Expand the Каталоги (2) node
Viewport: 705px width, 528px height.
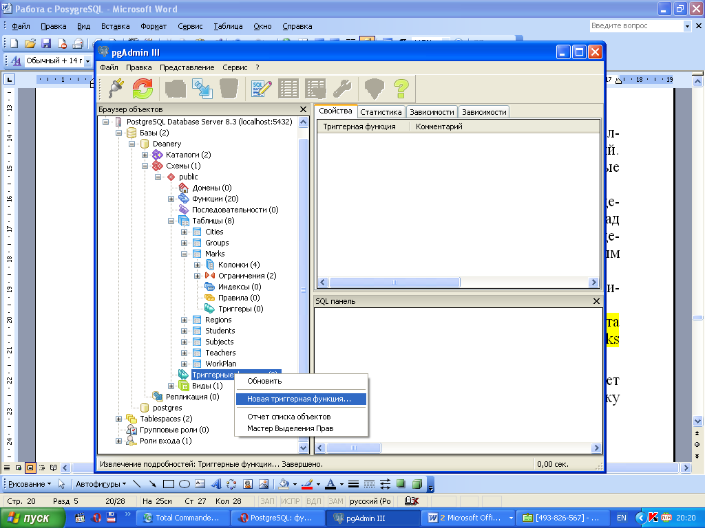point(145,155)
